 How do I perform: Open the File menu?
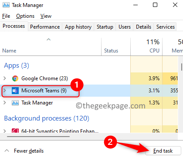(x=6, y=16)
